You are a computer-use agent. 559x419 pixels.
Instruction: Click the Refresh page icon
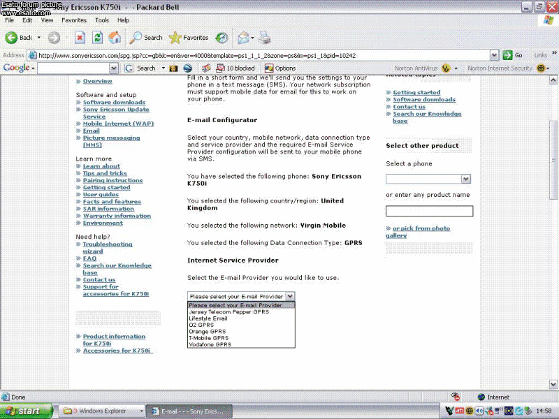point(98,38)
